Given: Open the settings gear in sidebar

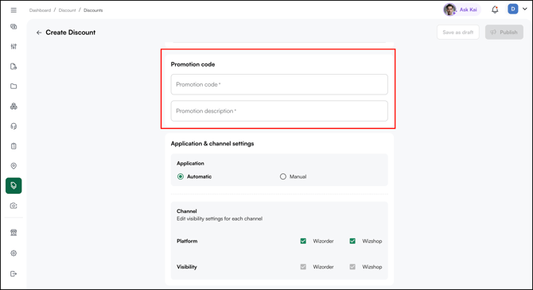Looking at the screenshot, I should pos(14,253).
